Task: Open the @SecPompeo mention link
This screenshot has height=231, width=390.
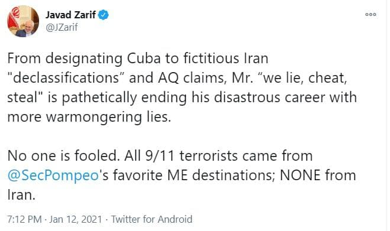Action: pyautogui.click(x=53, y=175)
